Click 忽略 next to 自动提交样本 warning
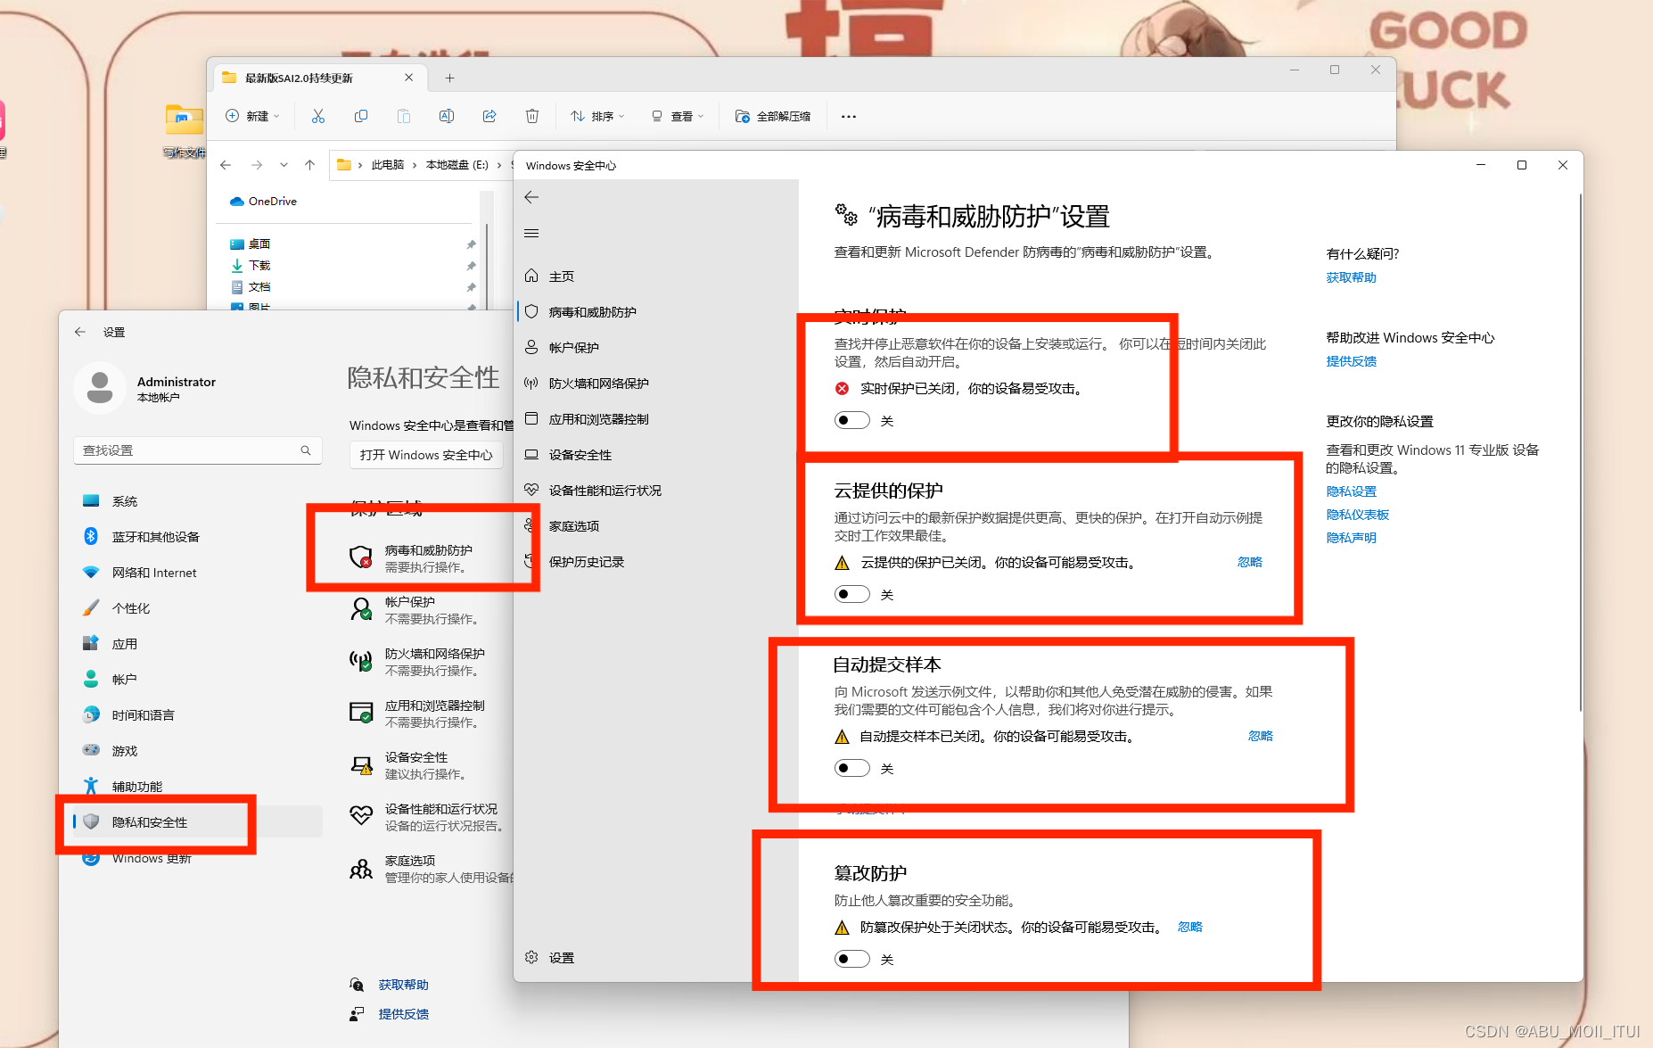Image resolution: width=1653 pixels, height=1048 pixels. point(1261,736)
